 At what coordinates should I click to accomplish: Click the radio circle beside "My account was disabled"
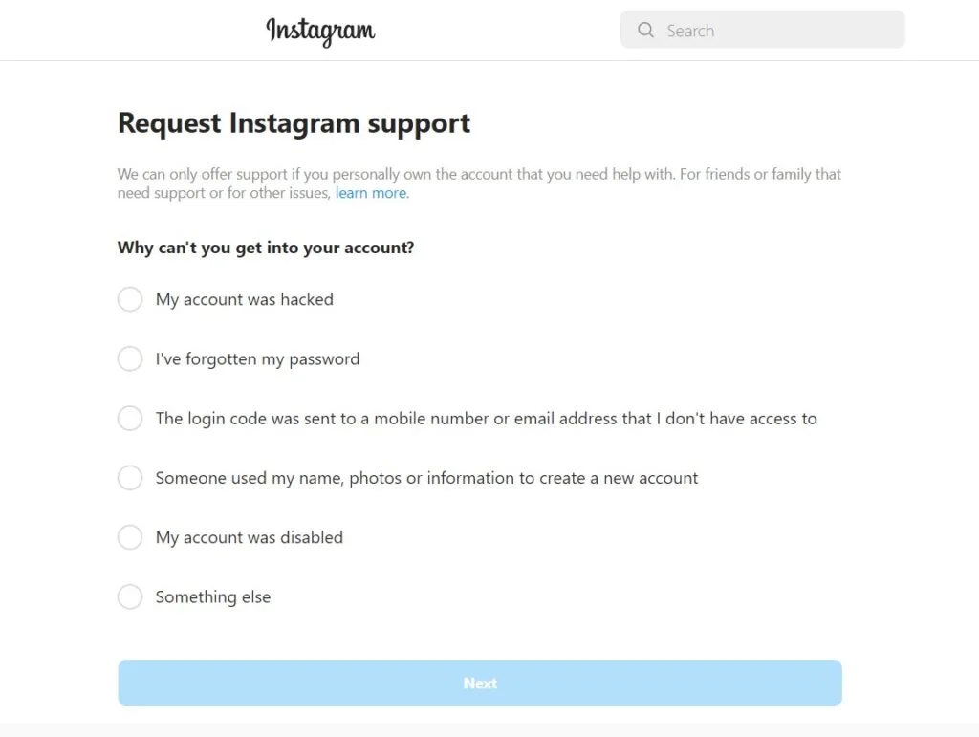click(130, 537)
